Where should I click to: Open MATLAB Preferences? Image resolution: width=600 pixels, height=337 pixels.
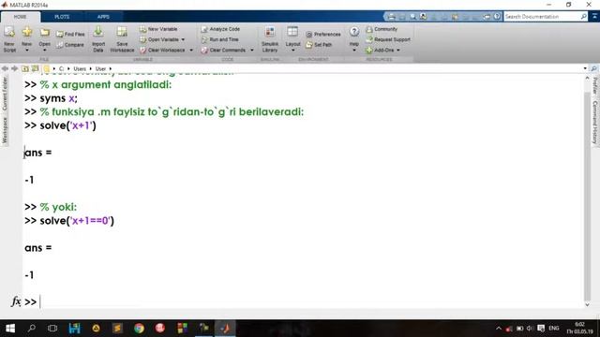[323, 35]
